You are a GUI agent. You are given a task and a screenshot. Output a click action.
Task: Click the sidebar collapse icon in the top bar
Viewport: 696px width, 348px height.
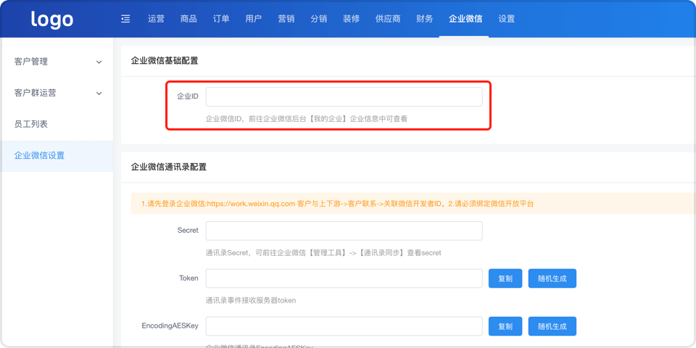tap(125, 19)
